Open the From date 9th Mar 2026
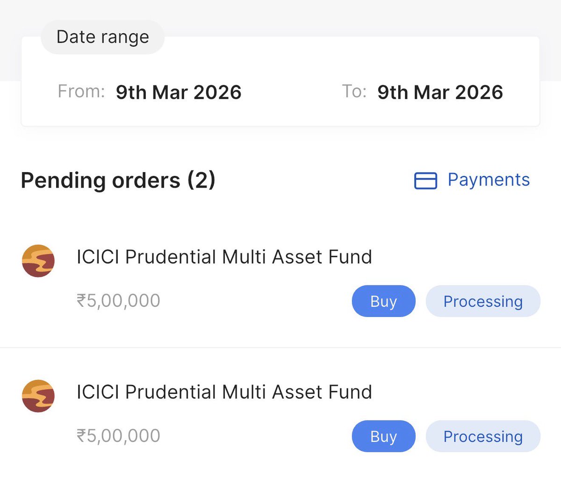This screenshot has height=484, width=561. (179, 92)
